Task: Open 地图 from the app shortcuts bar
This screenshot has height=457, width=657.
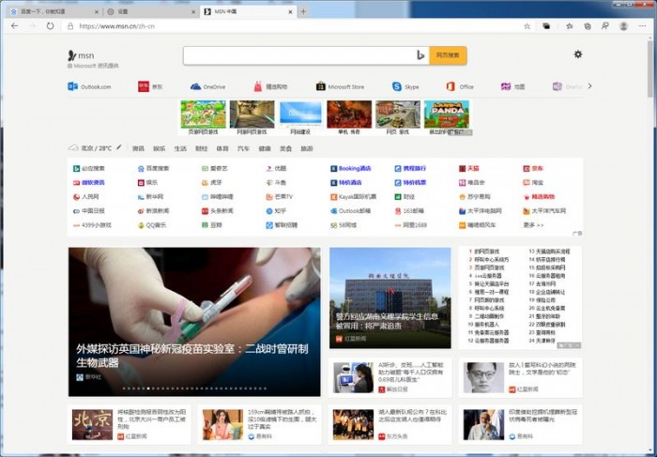Action: pos(512,86)
